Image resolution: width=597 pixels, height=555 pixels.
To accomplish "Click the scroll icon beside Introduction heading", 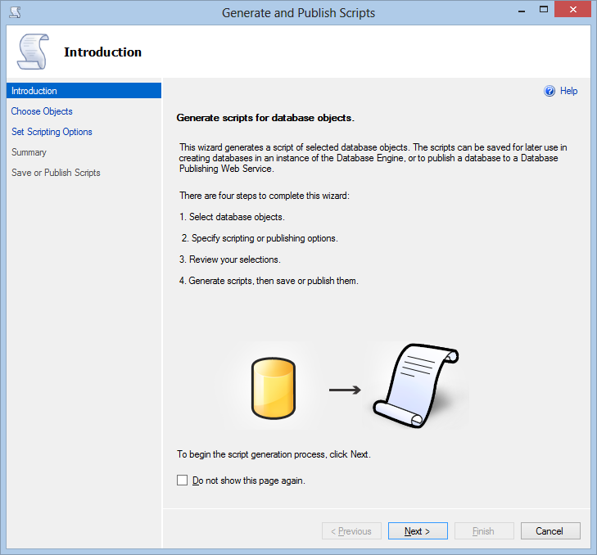I will pyautogui.click(x=33, y=52).
